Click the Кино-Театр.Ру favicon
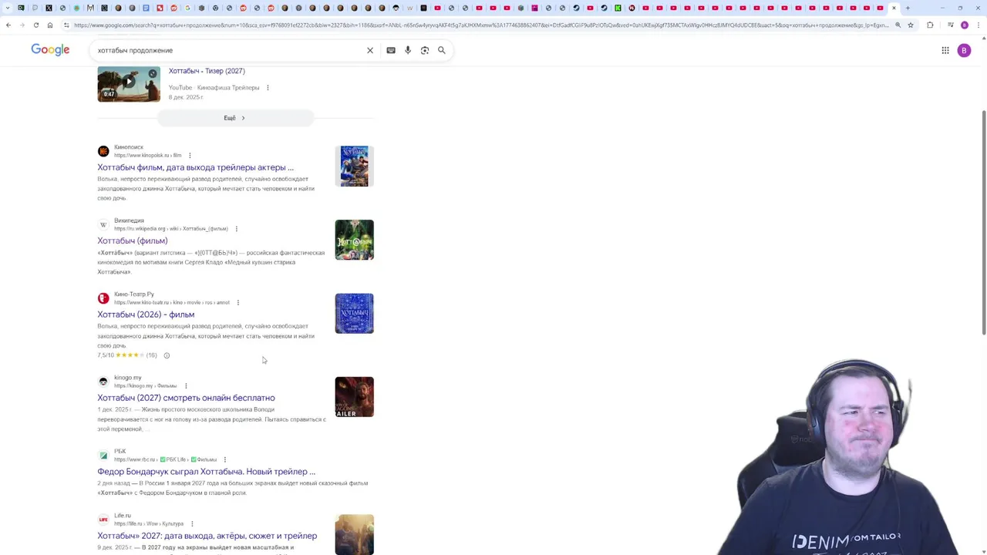The height and width of the screenshot is (555, 987). click(x=103, y=298)
